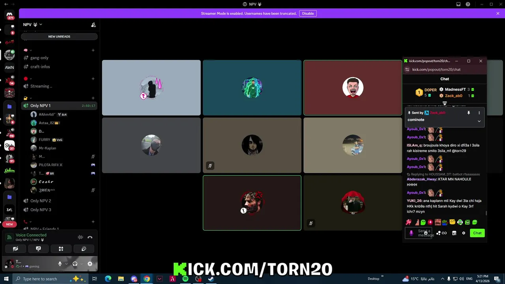
Task: Open Discord user settings gear
Action: (x=90, y=264)
